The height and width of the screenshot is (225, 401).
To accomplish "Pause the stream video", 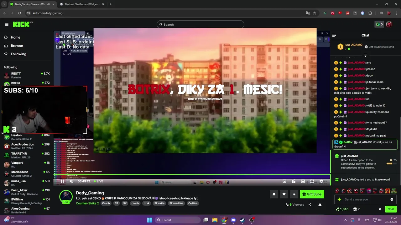I will tap(62, 181).
